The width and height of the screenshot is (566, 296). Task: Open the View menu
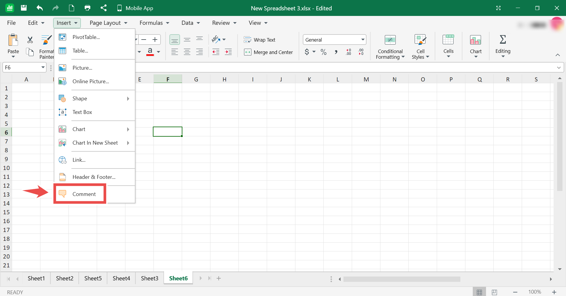[x=258, y=23]
